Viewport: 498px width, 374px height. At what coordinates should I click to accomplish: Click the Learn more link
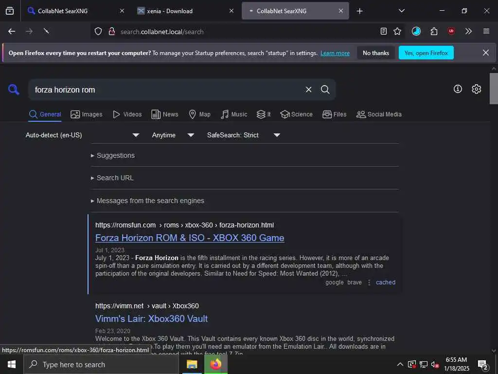click(335, 53)
